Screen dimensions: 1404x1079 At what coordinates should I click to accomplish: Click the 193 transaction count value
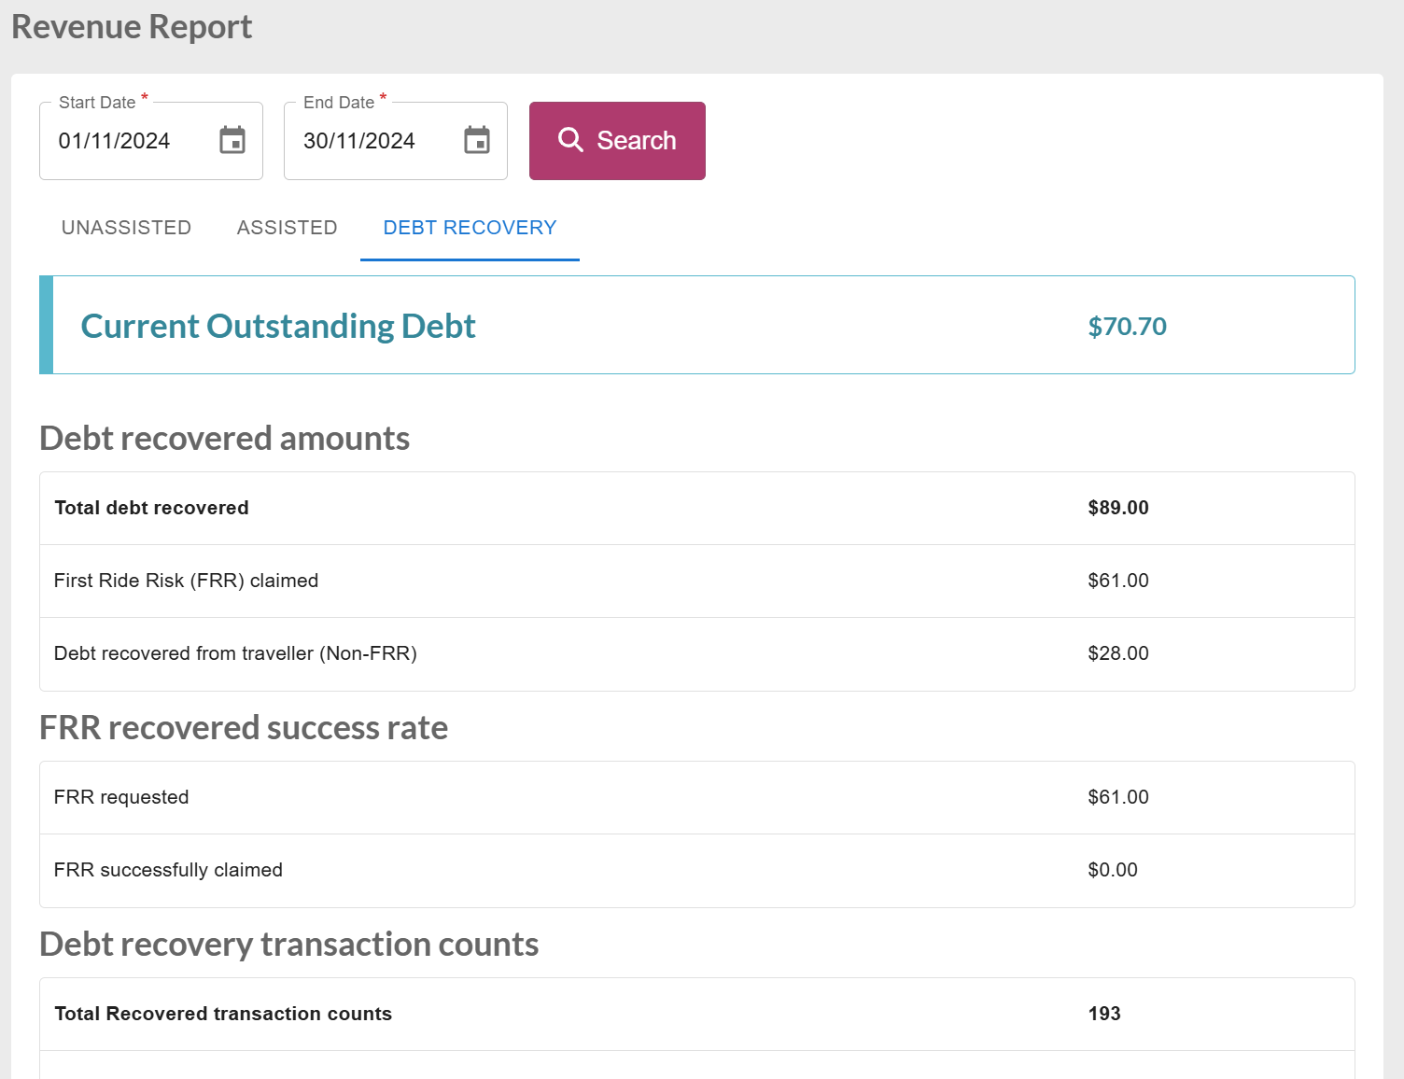click(1104, 1014)
